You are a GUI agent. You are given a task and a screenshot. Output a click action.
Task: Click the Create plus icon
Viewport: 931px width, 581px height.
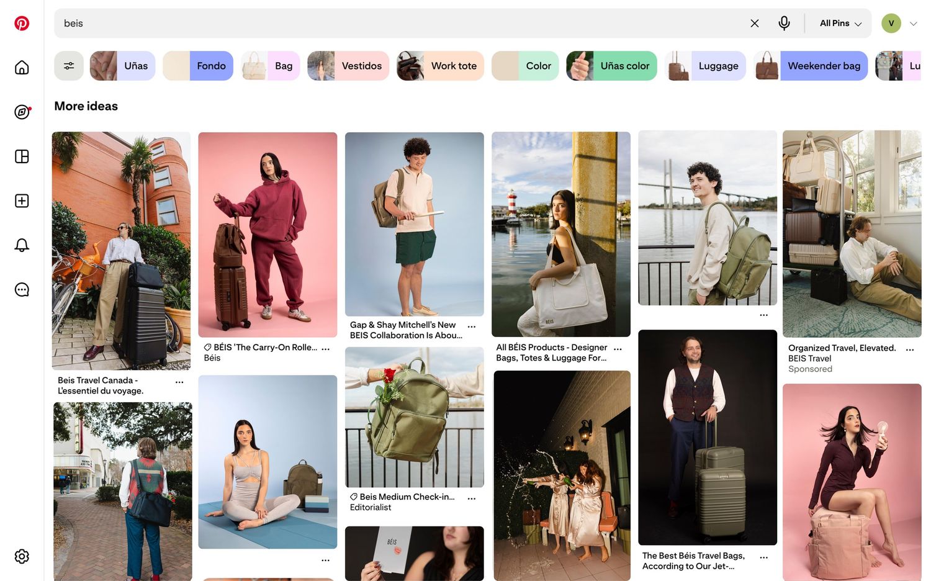pos(22,200)
